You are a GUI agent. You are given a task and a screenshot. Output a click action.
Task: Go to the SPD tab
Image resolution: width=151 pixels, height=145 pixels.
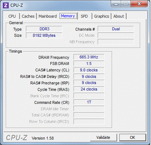coord(84,16)
